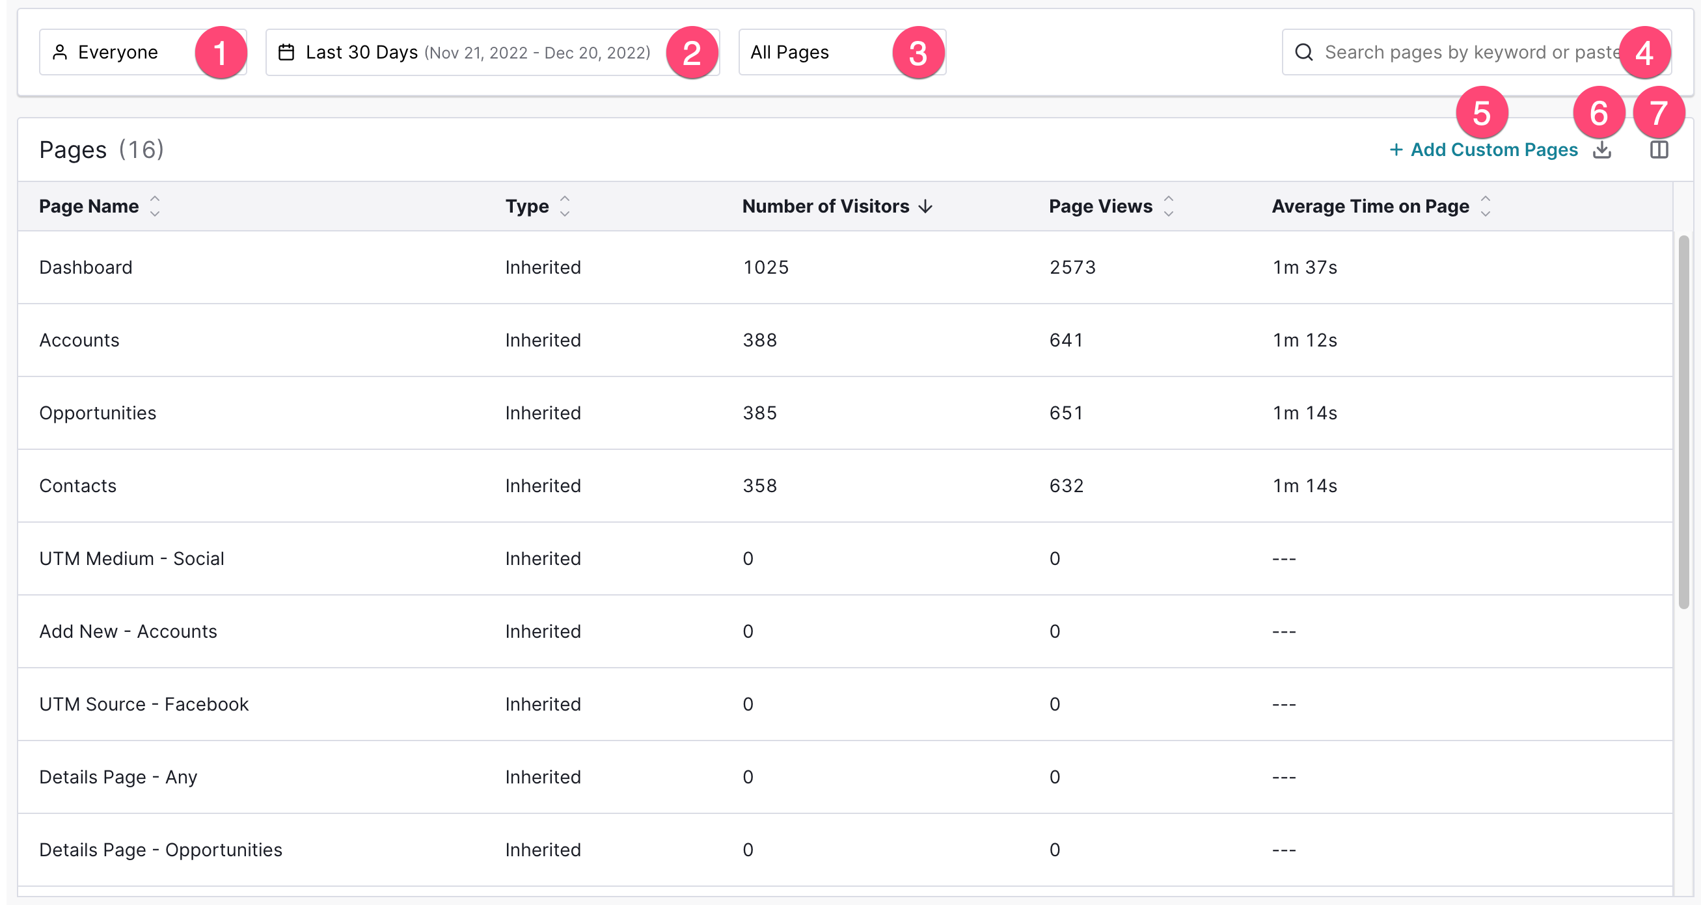Click the 388 visitors value for Accounts
This screenshot has width=1701, height=905.
759,341
